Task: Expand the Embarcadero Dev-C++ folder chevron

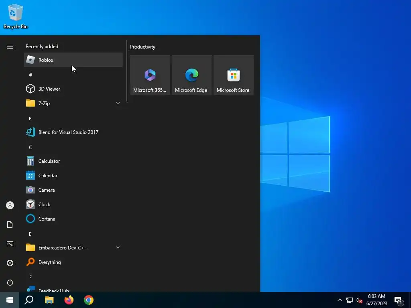Action: (118, 247)
